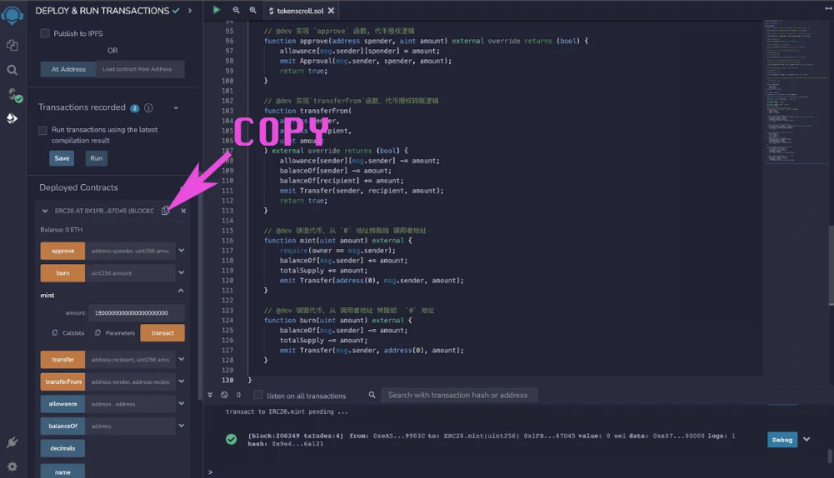The image size is (834, 478).
Task: Click the pending transactions counter 0
Action: point(238,395)
